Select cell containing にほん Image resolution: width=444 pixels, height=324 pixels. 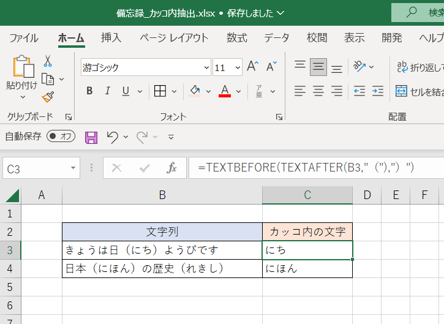click(307, 268)
